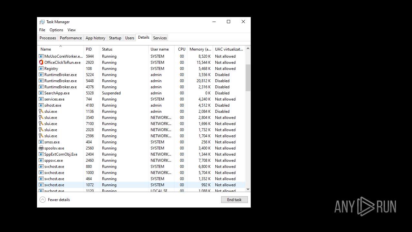Select the OfficeClickToRun.exe process name
The image size is (412, 232).
pos(62,63)
